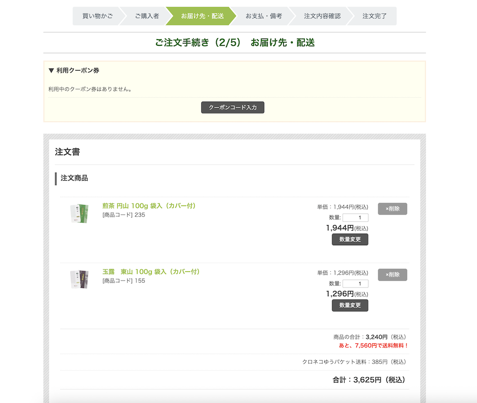Click 数量変更 for 煎茶 円山
This screenshot has width=477, height=403.
coord(350,239)
